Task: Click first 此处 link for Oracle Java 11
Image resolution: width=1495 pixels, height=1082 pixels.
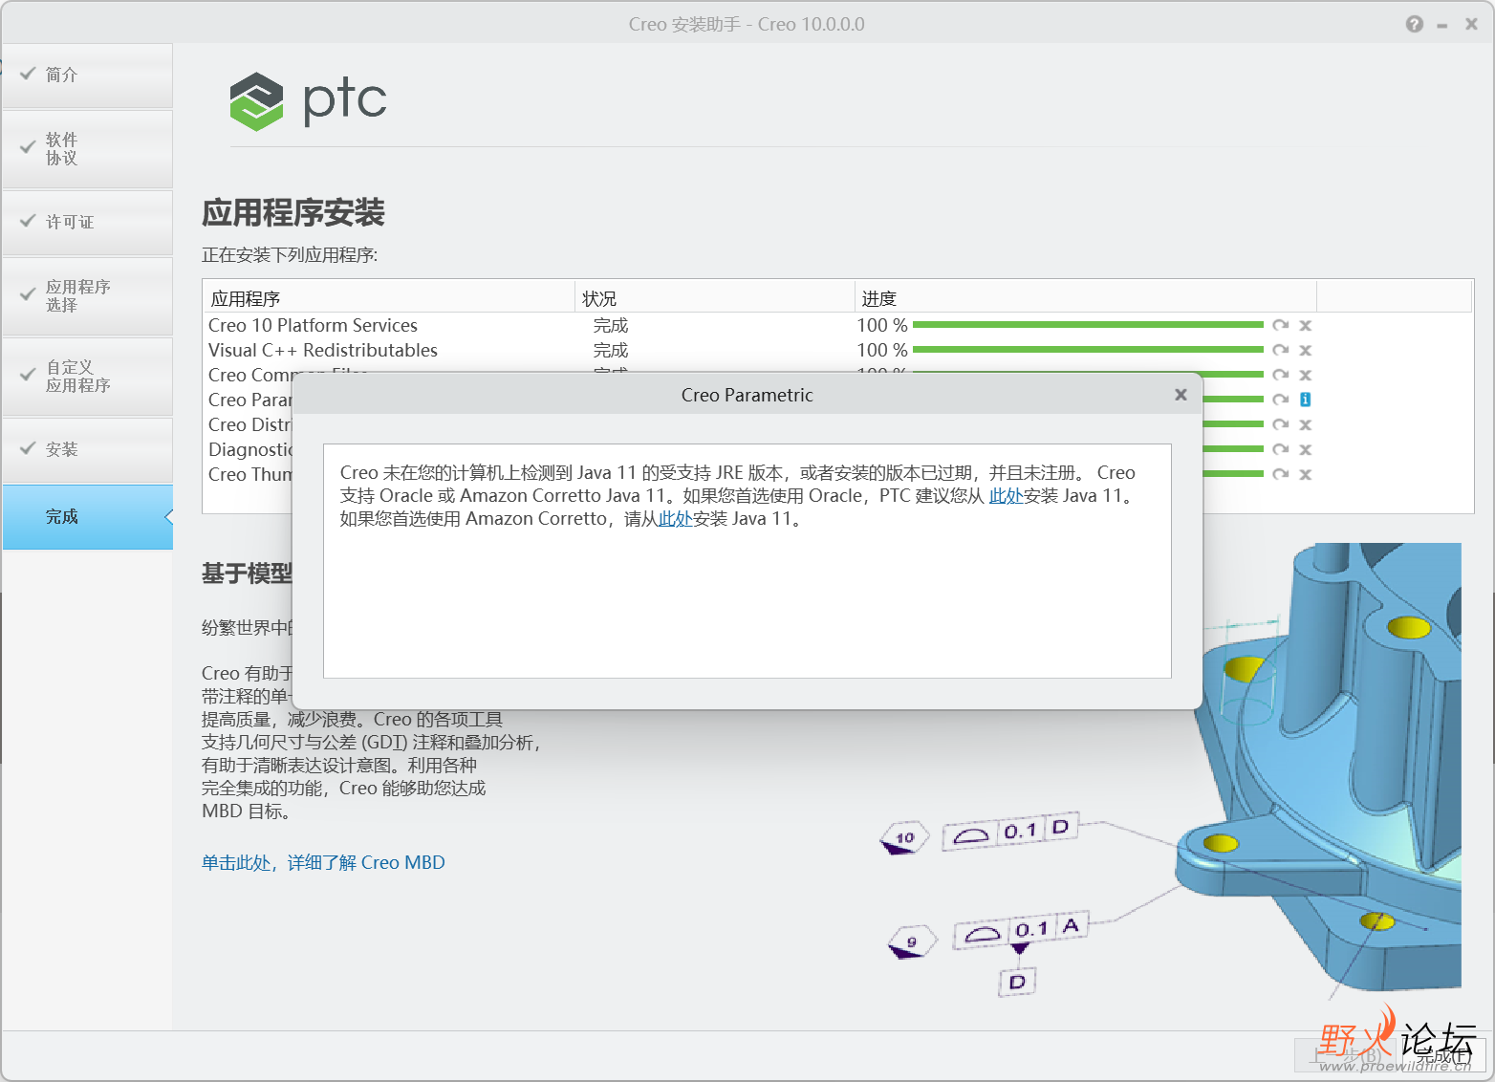Action: pyautogui.click(x=1006, y=496)
